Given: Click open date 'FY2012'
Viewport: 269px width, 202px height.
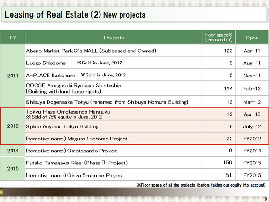Looking at the screenshot, I should pyautogui.click(x=252, y=139).
